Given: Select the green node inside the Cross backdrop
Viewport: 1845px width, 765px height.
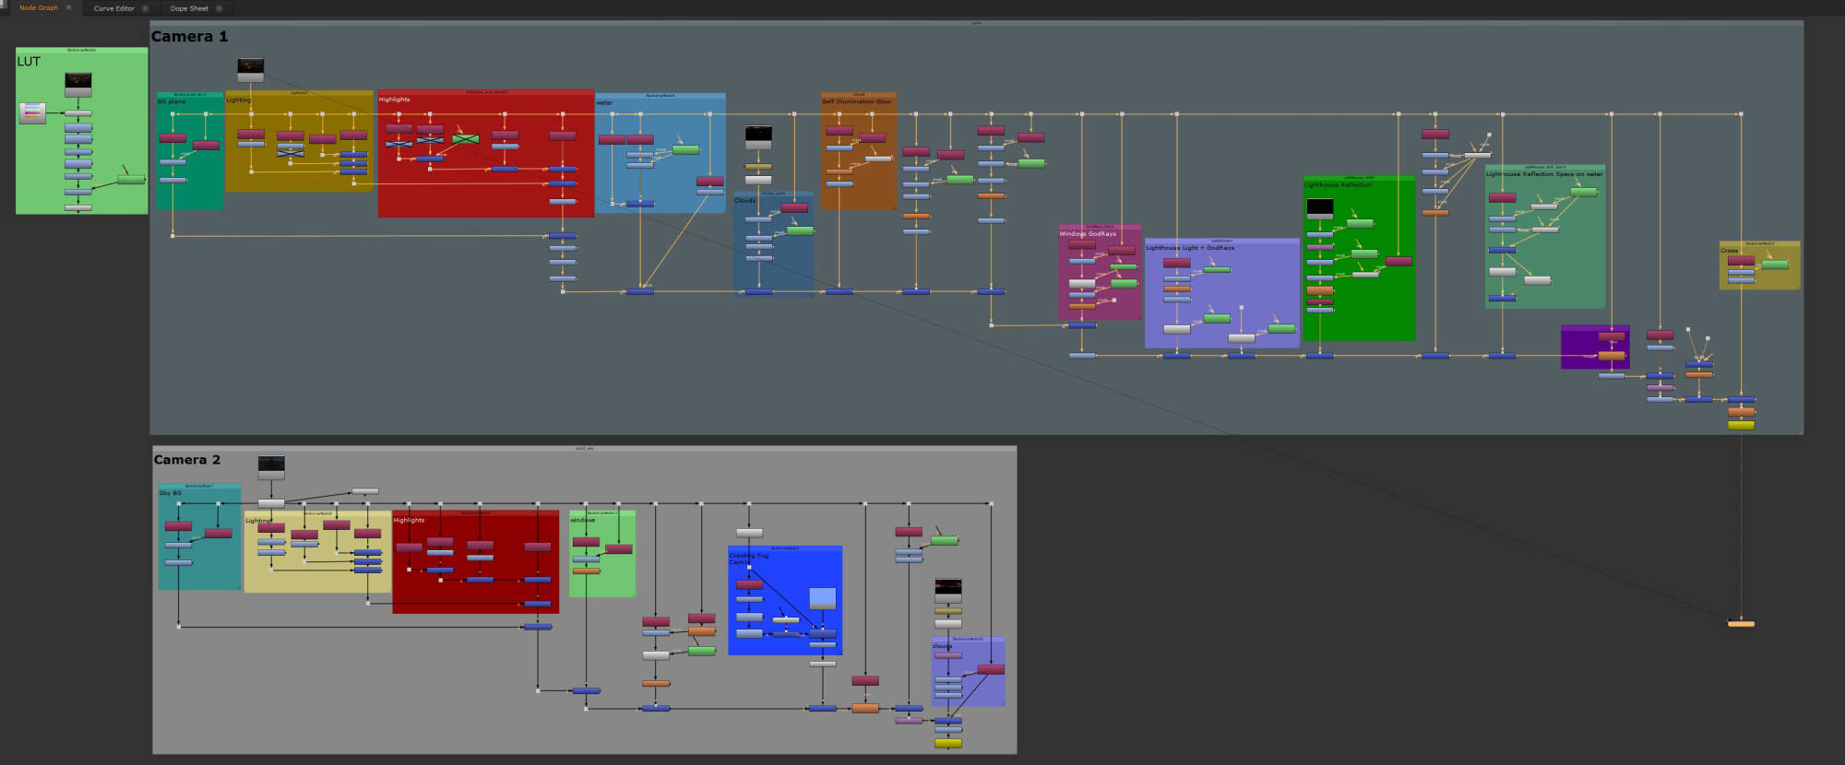Looking at the screenshot, I should click(1775, 265).
